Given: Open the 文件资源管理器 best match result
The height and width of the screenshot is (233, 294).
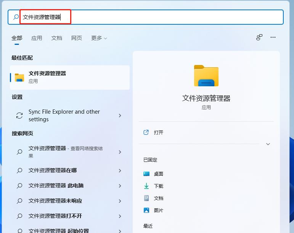Looking at the screenshot, I should [70, 78].
